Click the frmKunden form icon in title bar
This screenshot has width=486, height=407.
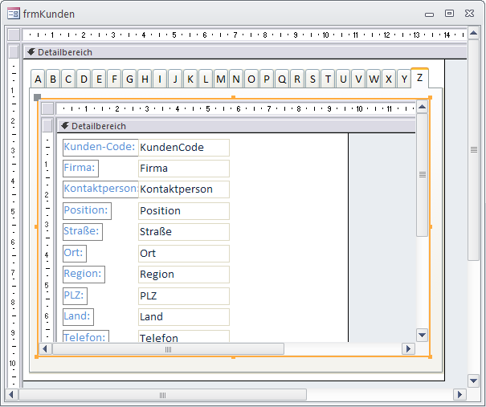[14, 13]
